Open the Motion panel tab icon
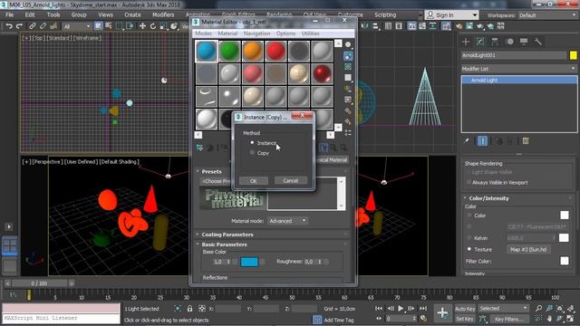The image size is (580, 326). coord(509,42)
